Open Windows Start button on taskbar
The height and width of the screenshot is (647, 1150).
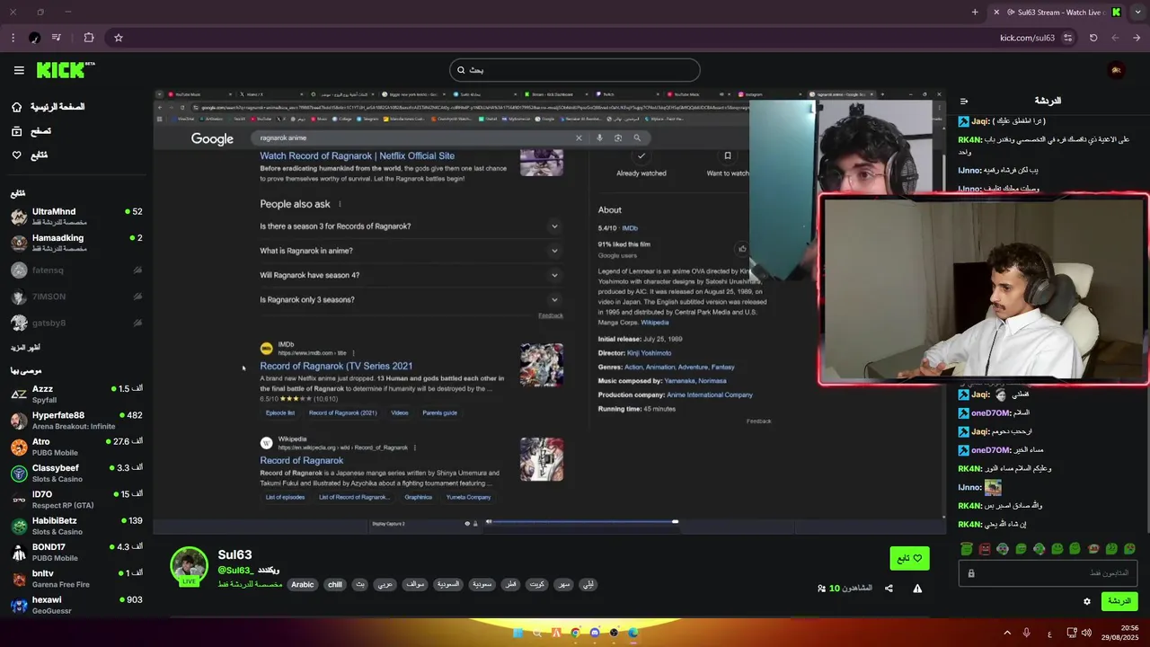coord(517,633)
